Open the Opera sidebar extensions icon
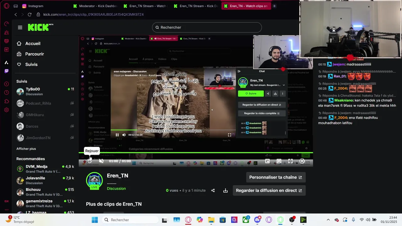 pyautogui.click(x=6, y=101)
